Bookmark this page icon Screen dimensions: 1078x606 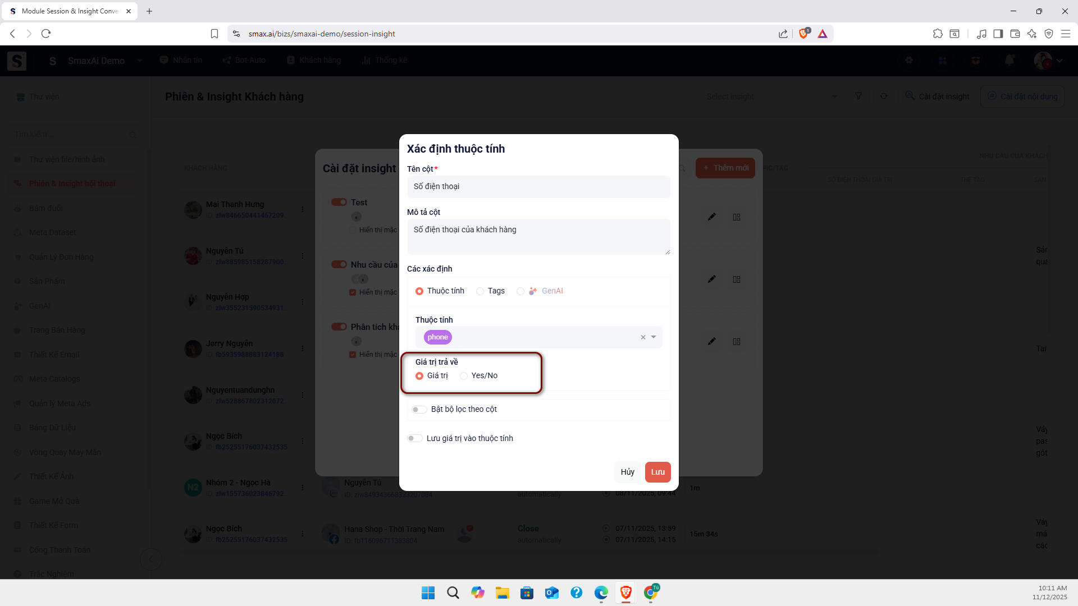(214, 34)
